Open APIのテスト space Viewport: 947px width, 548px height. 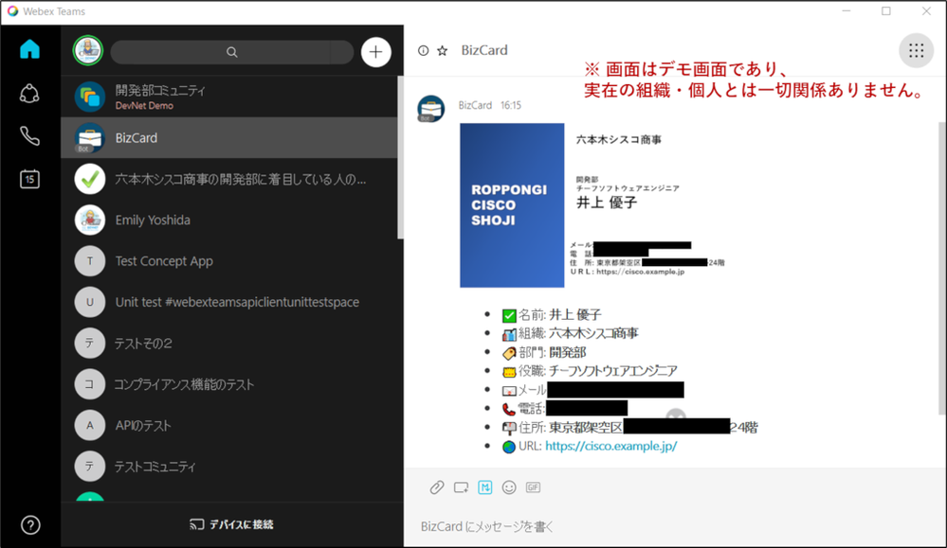tap(228, 425)
